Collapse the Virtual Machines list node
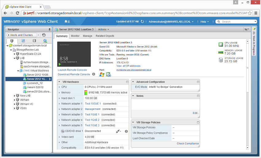The width and height of the screenshot is (261, 158). 18,71
